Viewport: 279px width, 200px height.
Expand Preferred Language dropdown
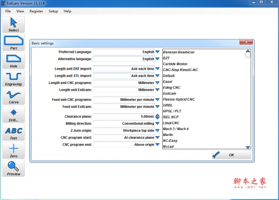[x=157, y=52]
